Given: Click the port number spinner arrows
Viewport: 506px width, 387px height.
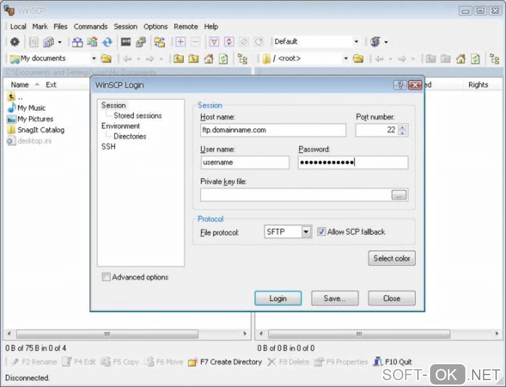Looking at the screenshot, I should pyautogui.click(x=402, y=130).
